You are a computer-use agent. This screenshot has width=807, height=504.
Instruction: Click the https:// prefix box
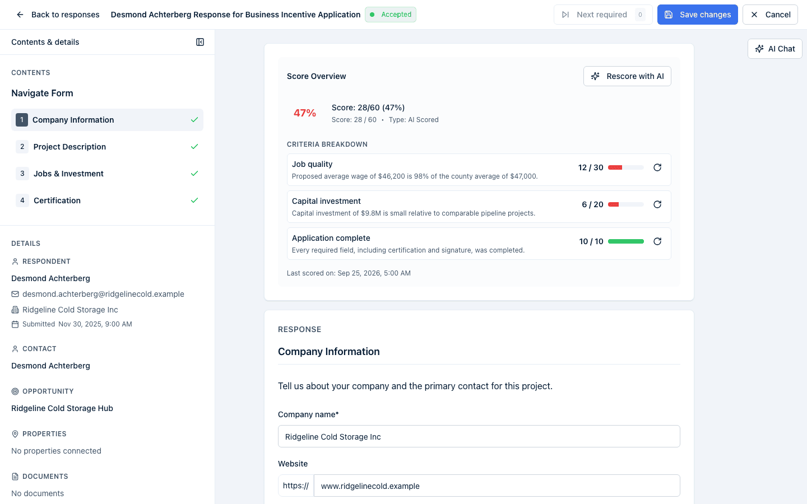[296, 486]
